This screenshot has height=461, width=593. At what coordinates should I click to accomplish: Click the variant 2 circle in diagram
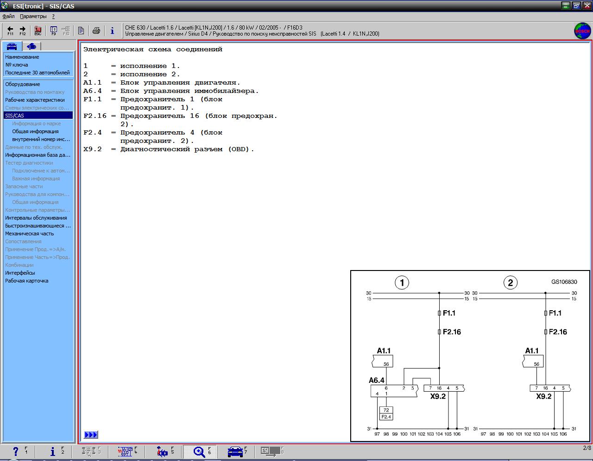tap(511, 283)
